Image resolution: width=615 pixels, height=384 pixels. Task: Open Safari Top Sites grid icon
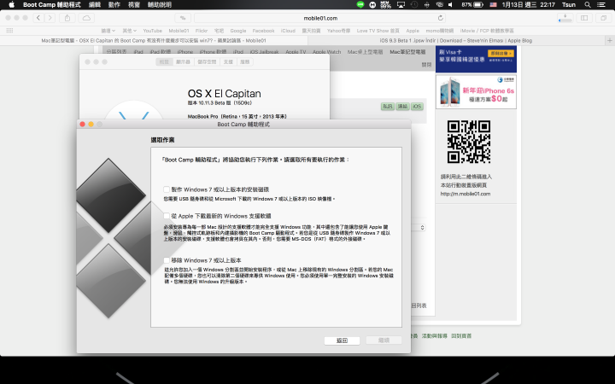coord(9,30)
